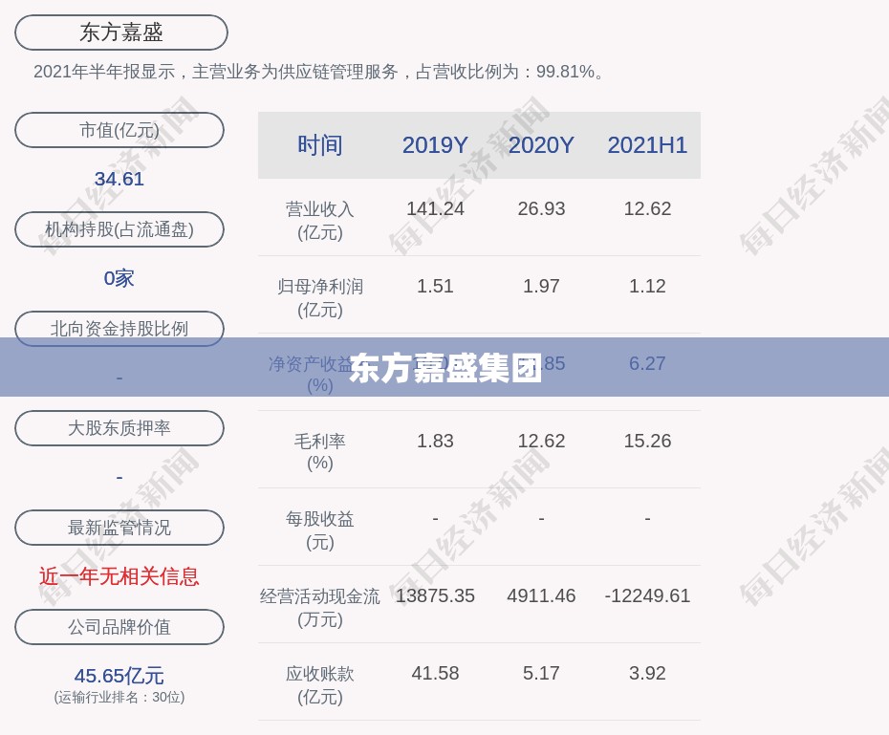Select the 1.83 gross margin value
Screen dimensions: 889x735
(435, 441)
